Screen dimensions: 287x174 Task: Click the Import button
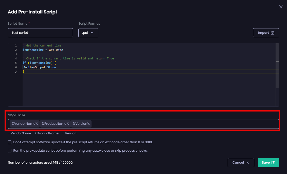(x=266, y=33)
